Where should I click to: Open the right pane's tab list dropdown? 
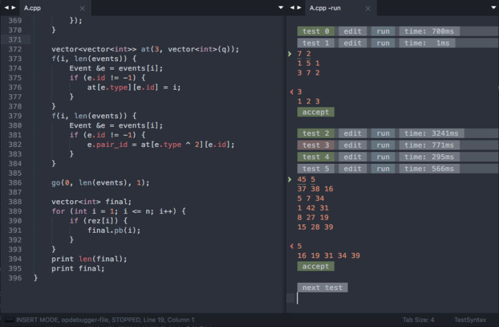[x=492, y=8]
